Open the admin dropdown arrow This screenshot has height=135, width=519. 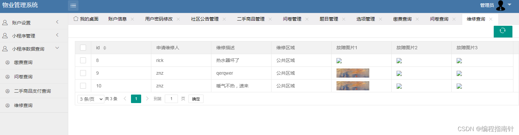(509, 5)
